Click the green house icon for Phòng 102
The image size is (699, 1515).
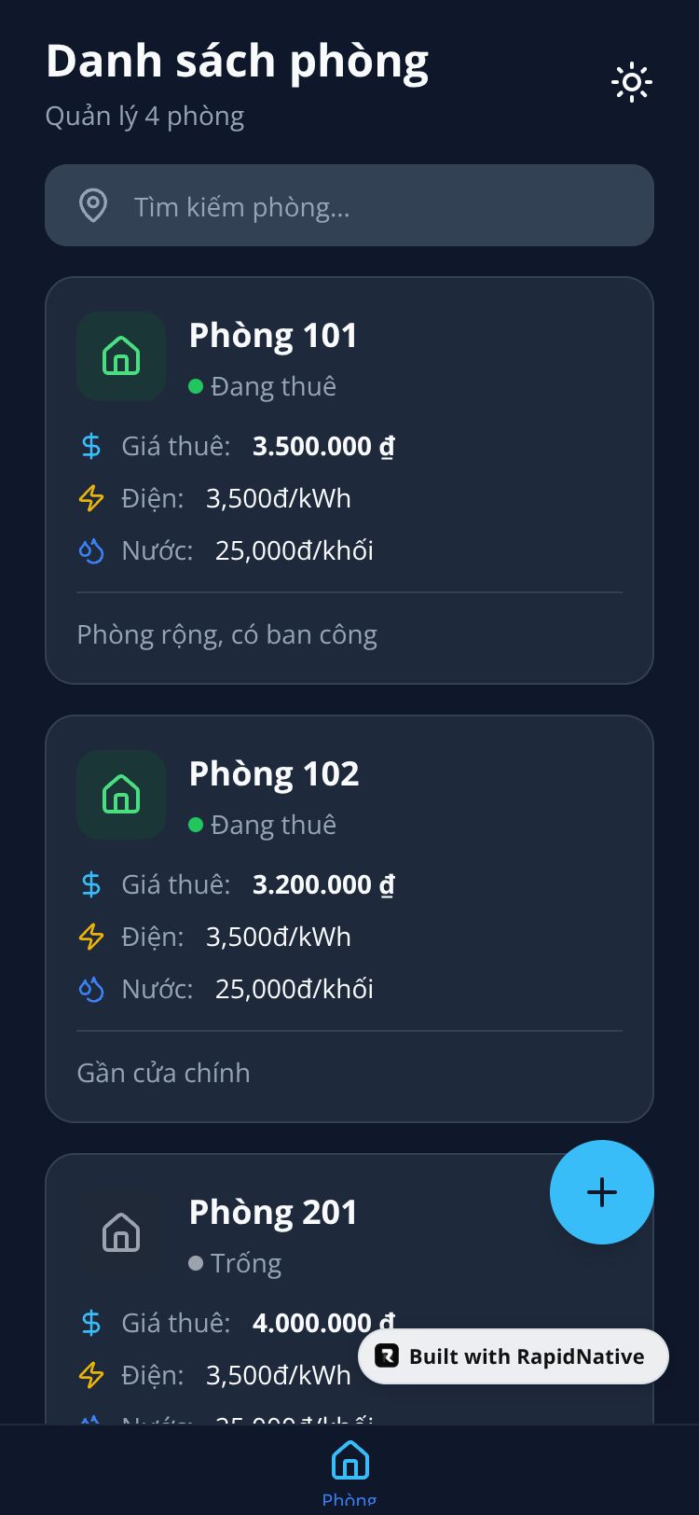coord(121,795)
